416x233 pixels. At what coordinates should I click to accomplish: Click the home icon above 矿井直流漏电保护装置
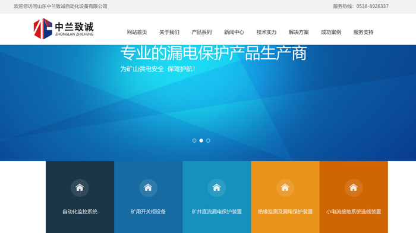tap(216, 188)
